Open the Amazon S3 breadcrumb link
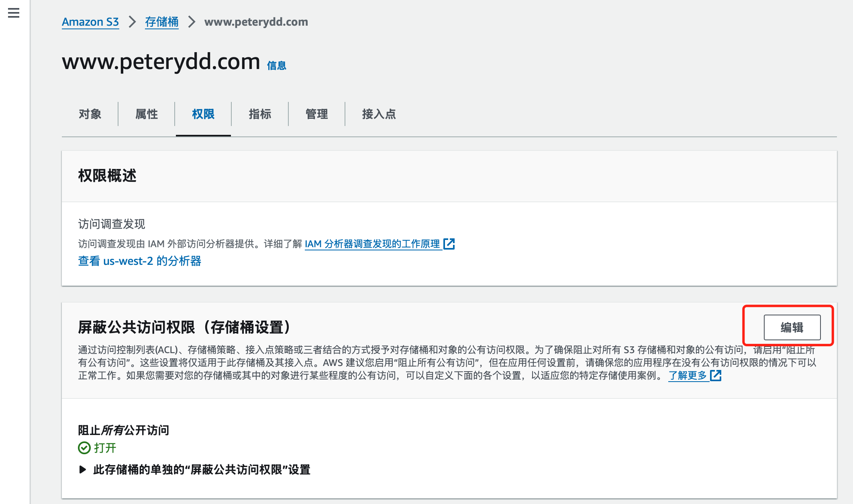Screen dimensions: 853x504 90,22
